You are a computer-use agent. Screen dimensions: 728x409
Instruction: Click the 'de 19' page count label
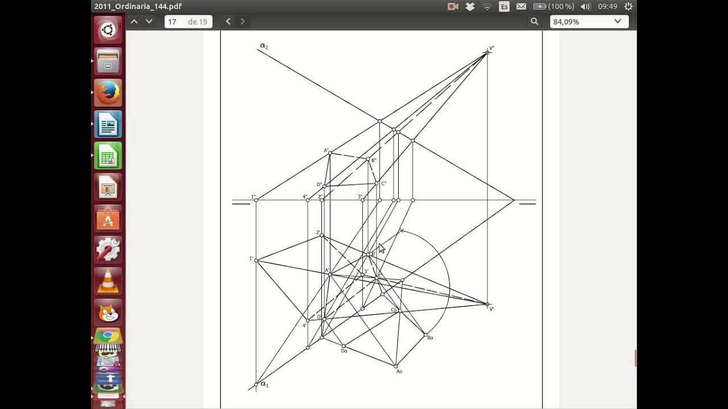pyautogui.click(x=197, y=22)
